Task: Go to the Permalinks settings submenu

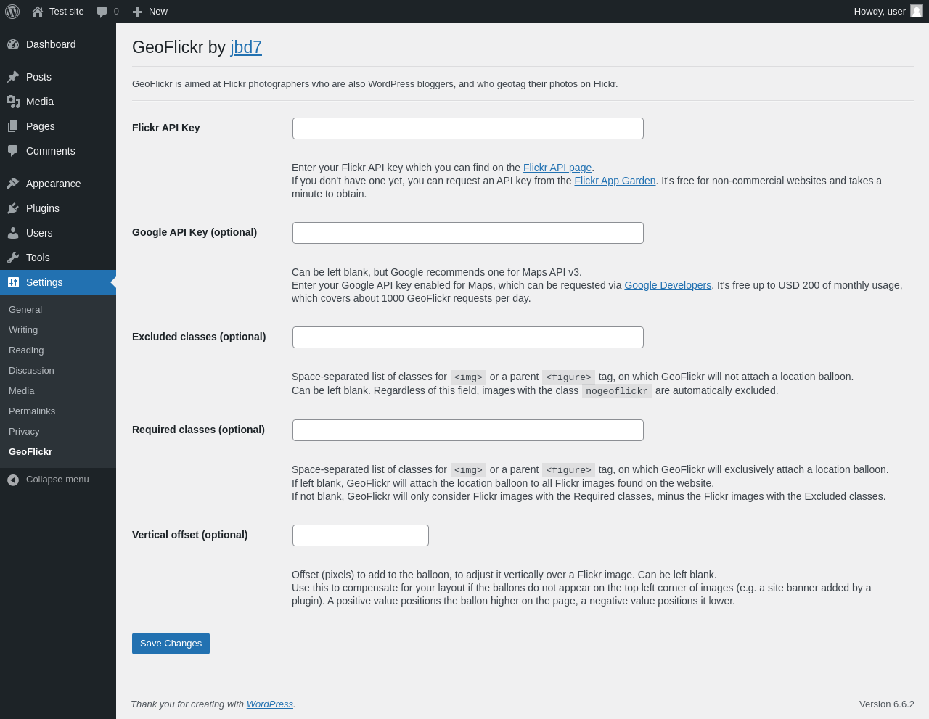Action: point(32,411)
